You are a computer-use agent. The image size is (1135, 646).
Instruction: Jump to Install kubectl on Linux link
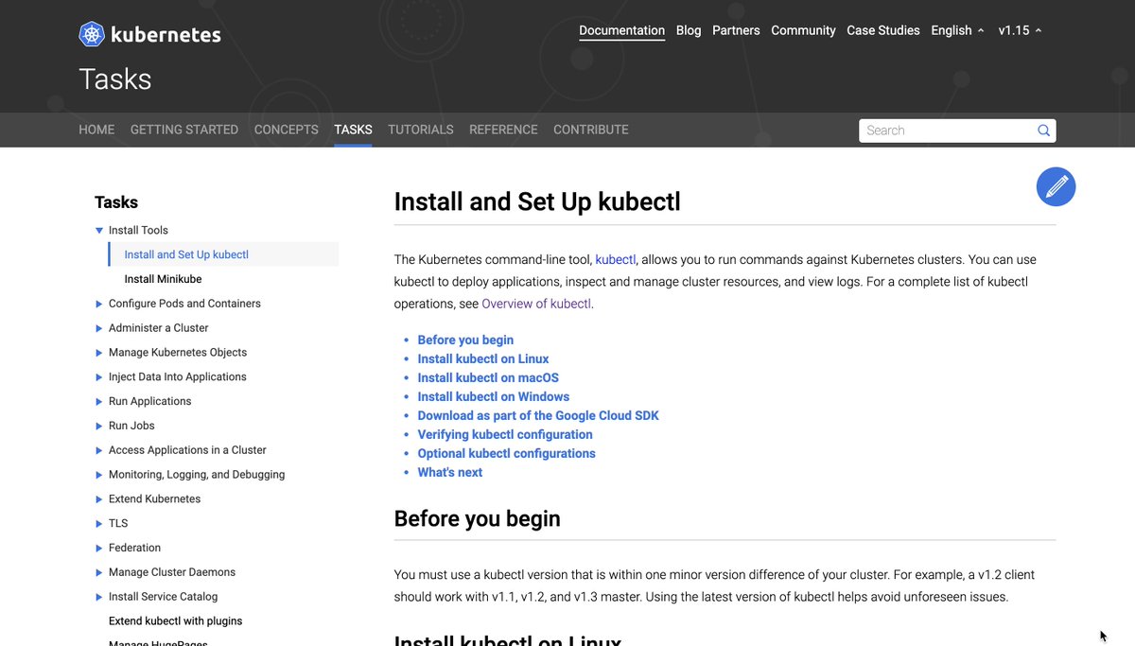click(x=483, y=358)
